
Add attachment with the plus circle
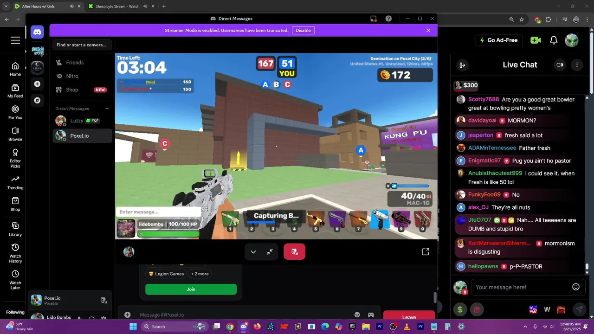click(x=127, y=315)
